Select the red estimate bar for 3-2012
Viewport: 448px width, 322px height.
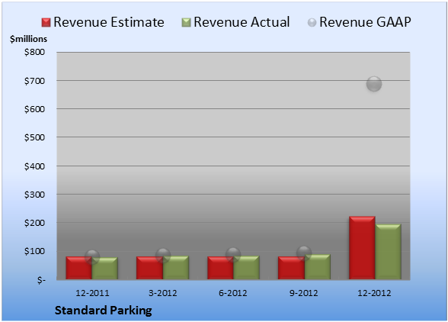pyautogui.click(x=149, y=268)
